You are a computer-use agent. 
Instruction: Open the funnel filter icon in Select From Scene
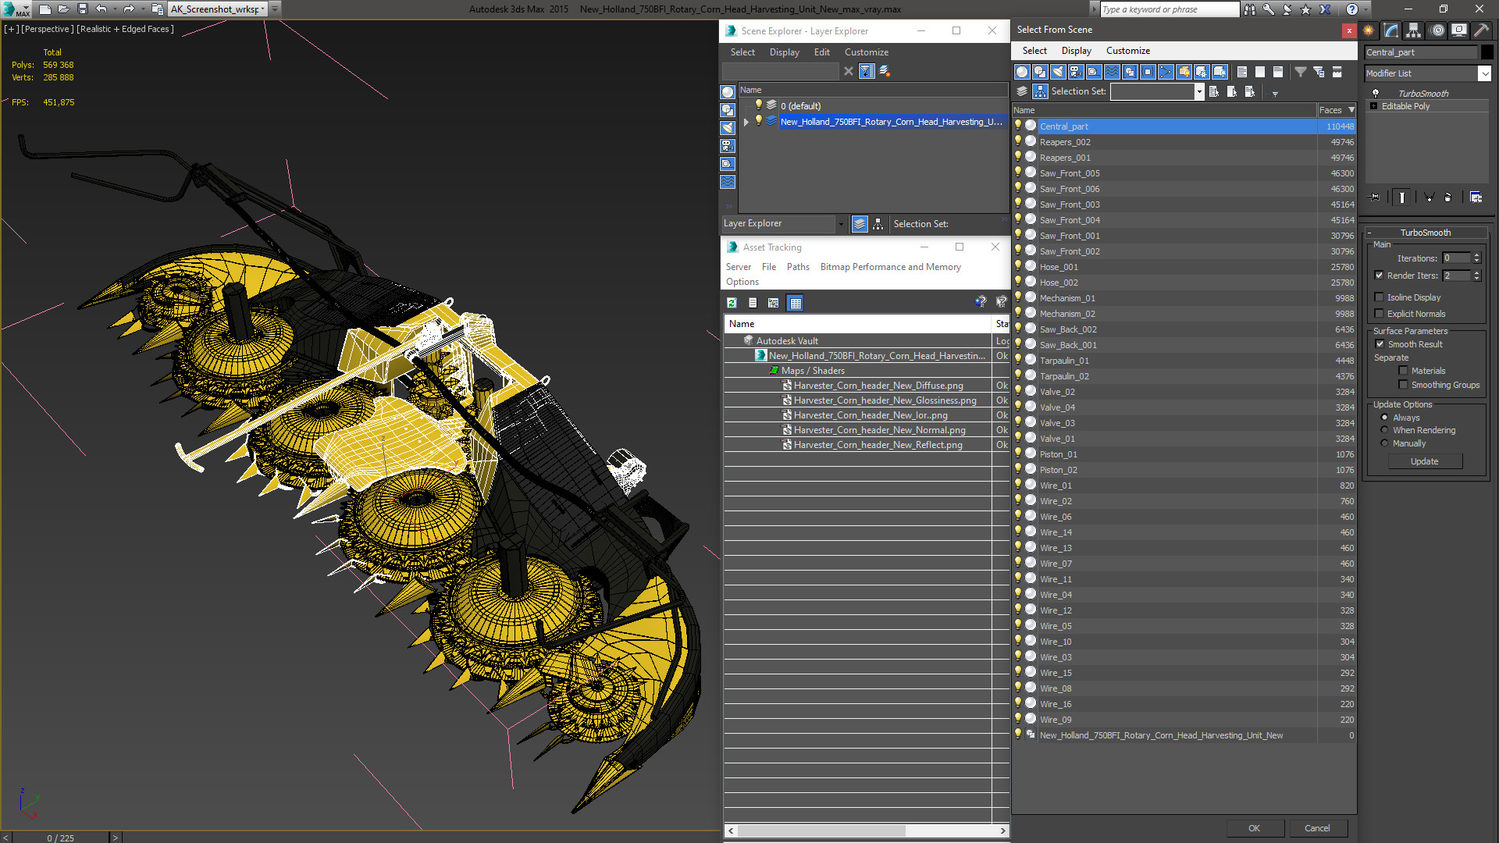1301,72
